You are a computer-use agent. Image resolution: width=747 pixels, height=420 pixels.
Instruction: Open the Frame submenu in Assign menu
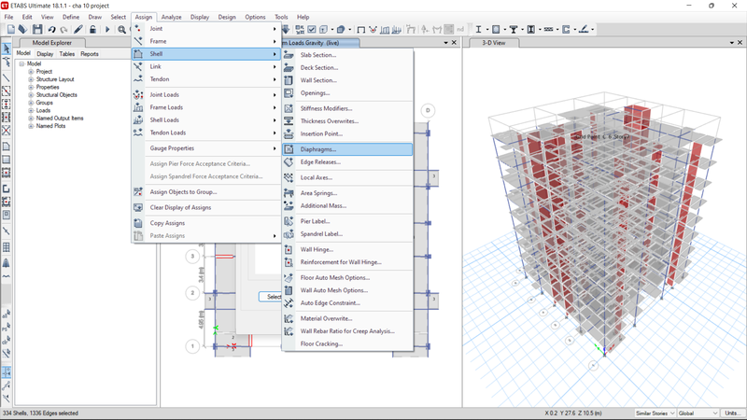(x=206, y=41)
